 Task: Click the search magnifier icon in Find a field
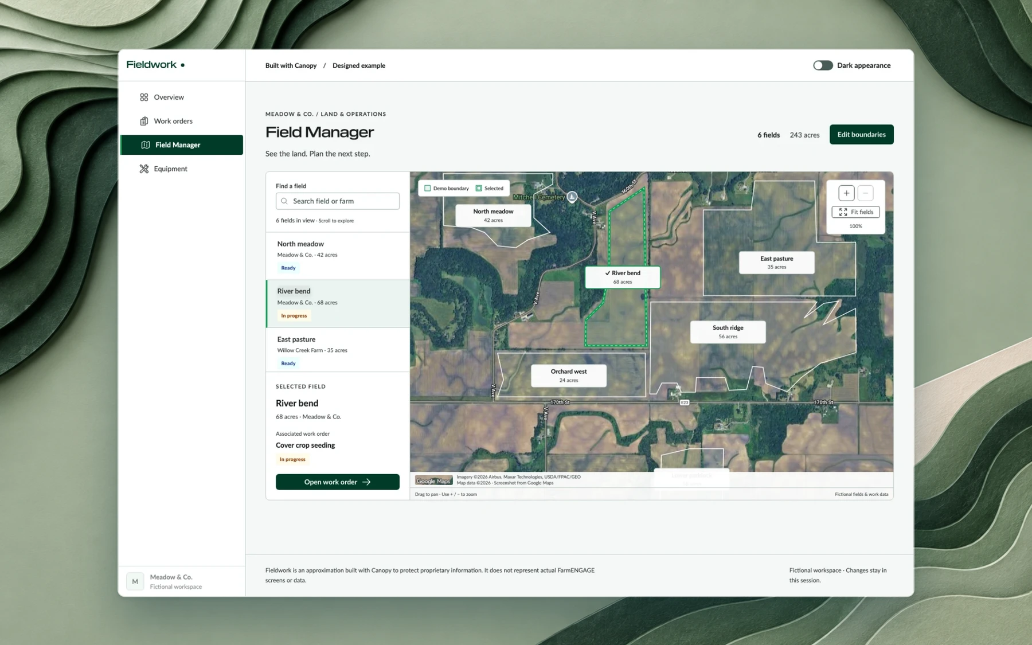pyautogui.click(x=284, y=201)
